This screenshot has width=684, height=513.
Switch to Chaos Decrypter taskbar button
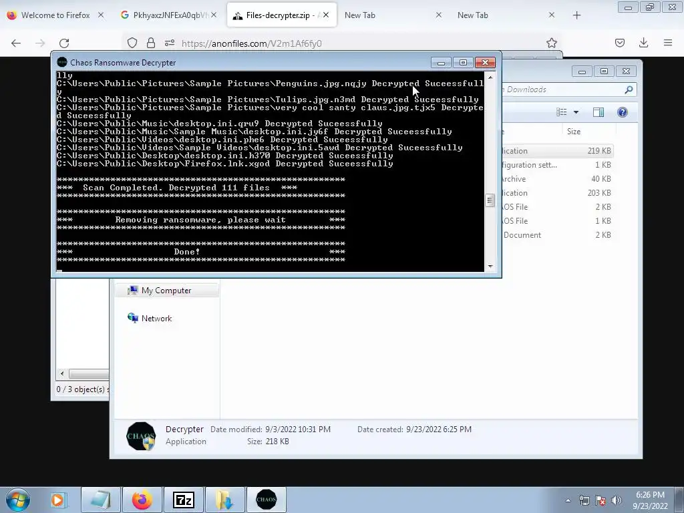coord(267,500)
